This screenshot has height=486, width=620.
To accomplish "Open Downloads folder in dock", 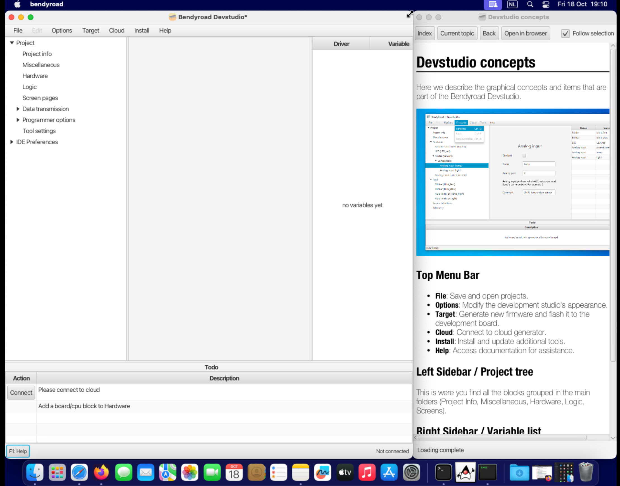I will tap(519, 472).
